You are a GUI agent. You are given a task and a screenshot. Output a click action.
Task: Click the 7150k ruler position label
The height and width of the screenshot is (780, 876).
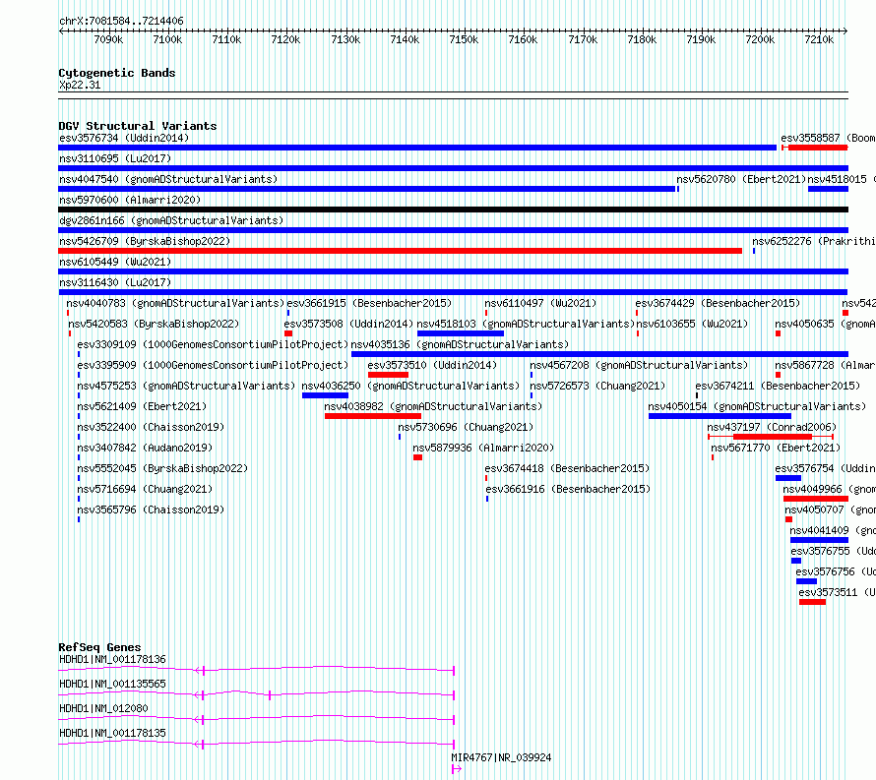tap(464, 39)
